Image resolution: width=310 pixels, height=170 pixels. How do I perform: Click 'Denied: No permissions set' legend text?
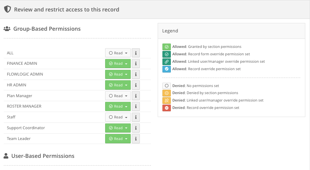tap(195, 86)
